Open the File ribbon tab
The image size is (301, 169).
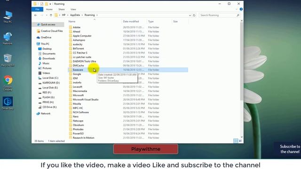tap(38, 9)
